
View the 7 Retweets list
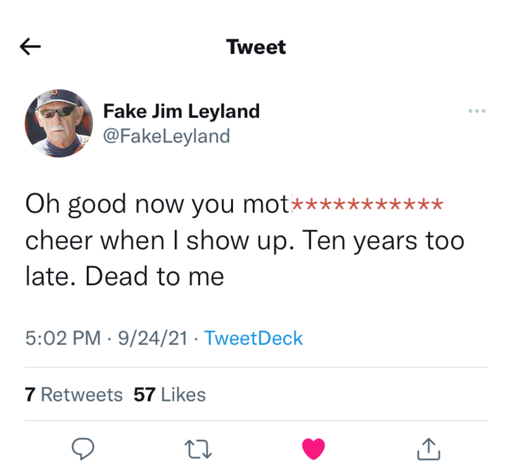[x=74, y=395]
